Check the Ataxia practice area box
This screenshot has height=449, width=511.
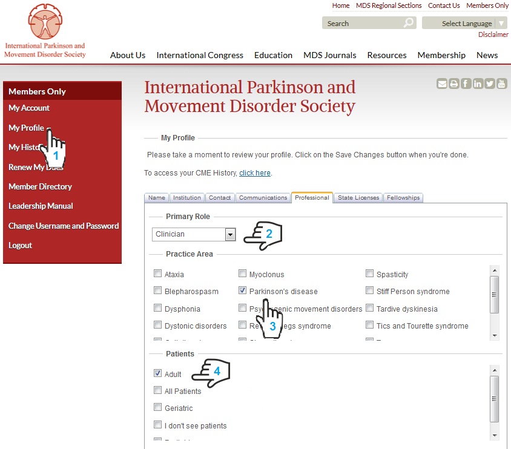[x=158, y=273]
